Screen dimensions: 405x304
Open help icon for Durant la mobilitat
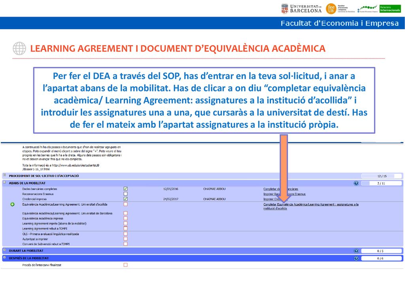tap(356, 251)
